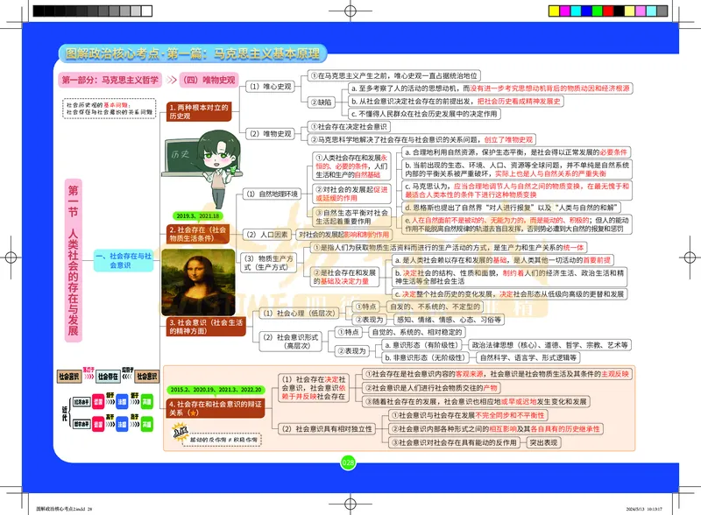Select the （四）唯物史观 tab label
Image resolution: width=701 pixels, height=515 pixels.
209,80
